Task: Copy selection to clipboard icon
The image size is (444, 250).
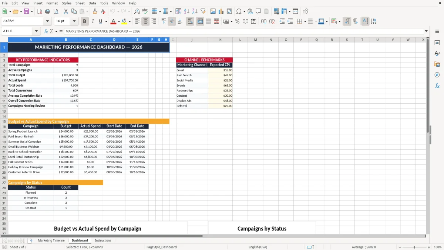Action: click(74, 11)
